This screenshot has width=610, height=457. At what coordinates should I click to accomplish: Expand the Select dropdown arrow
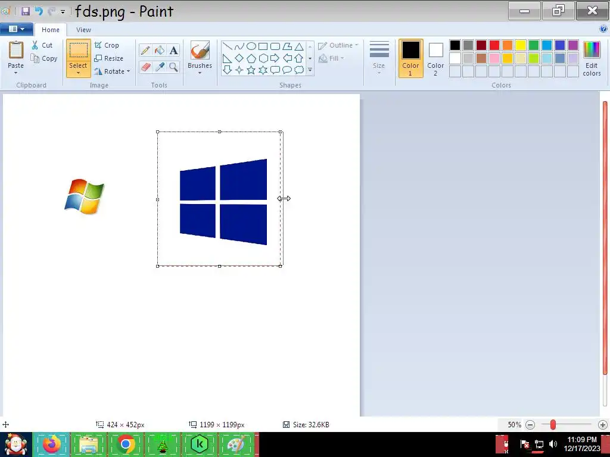pyautogui.click(x=78, y=73)
